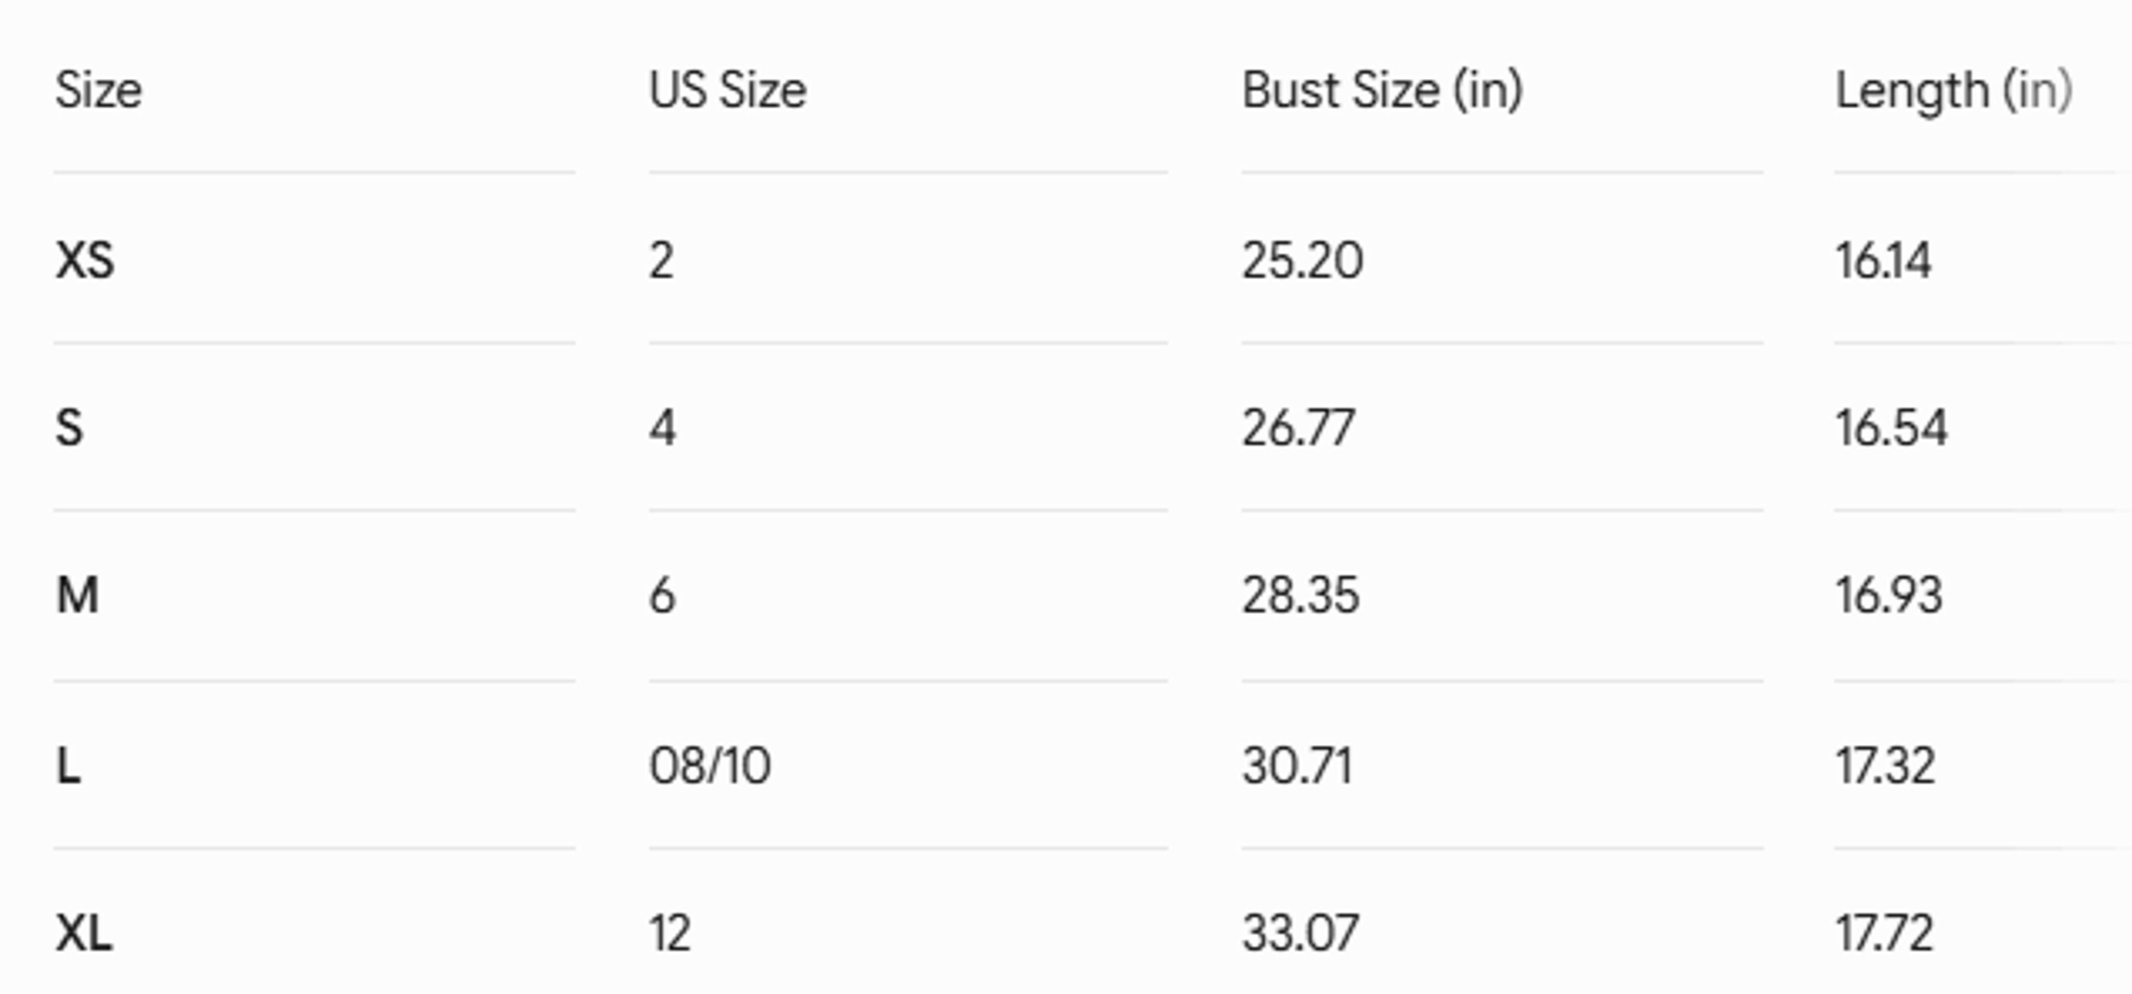Image resolution: width=2132 pixels, height=994 pixels.
Task: Select the XL size row label
Action: (x=84, y=933)
